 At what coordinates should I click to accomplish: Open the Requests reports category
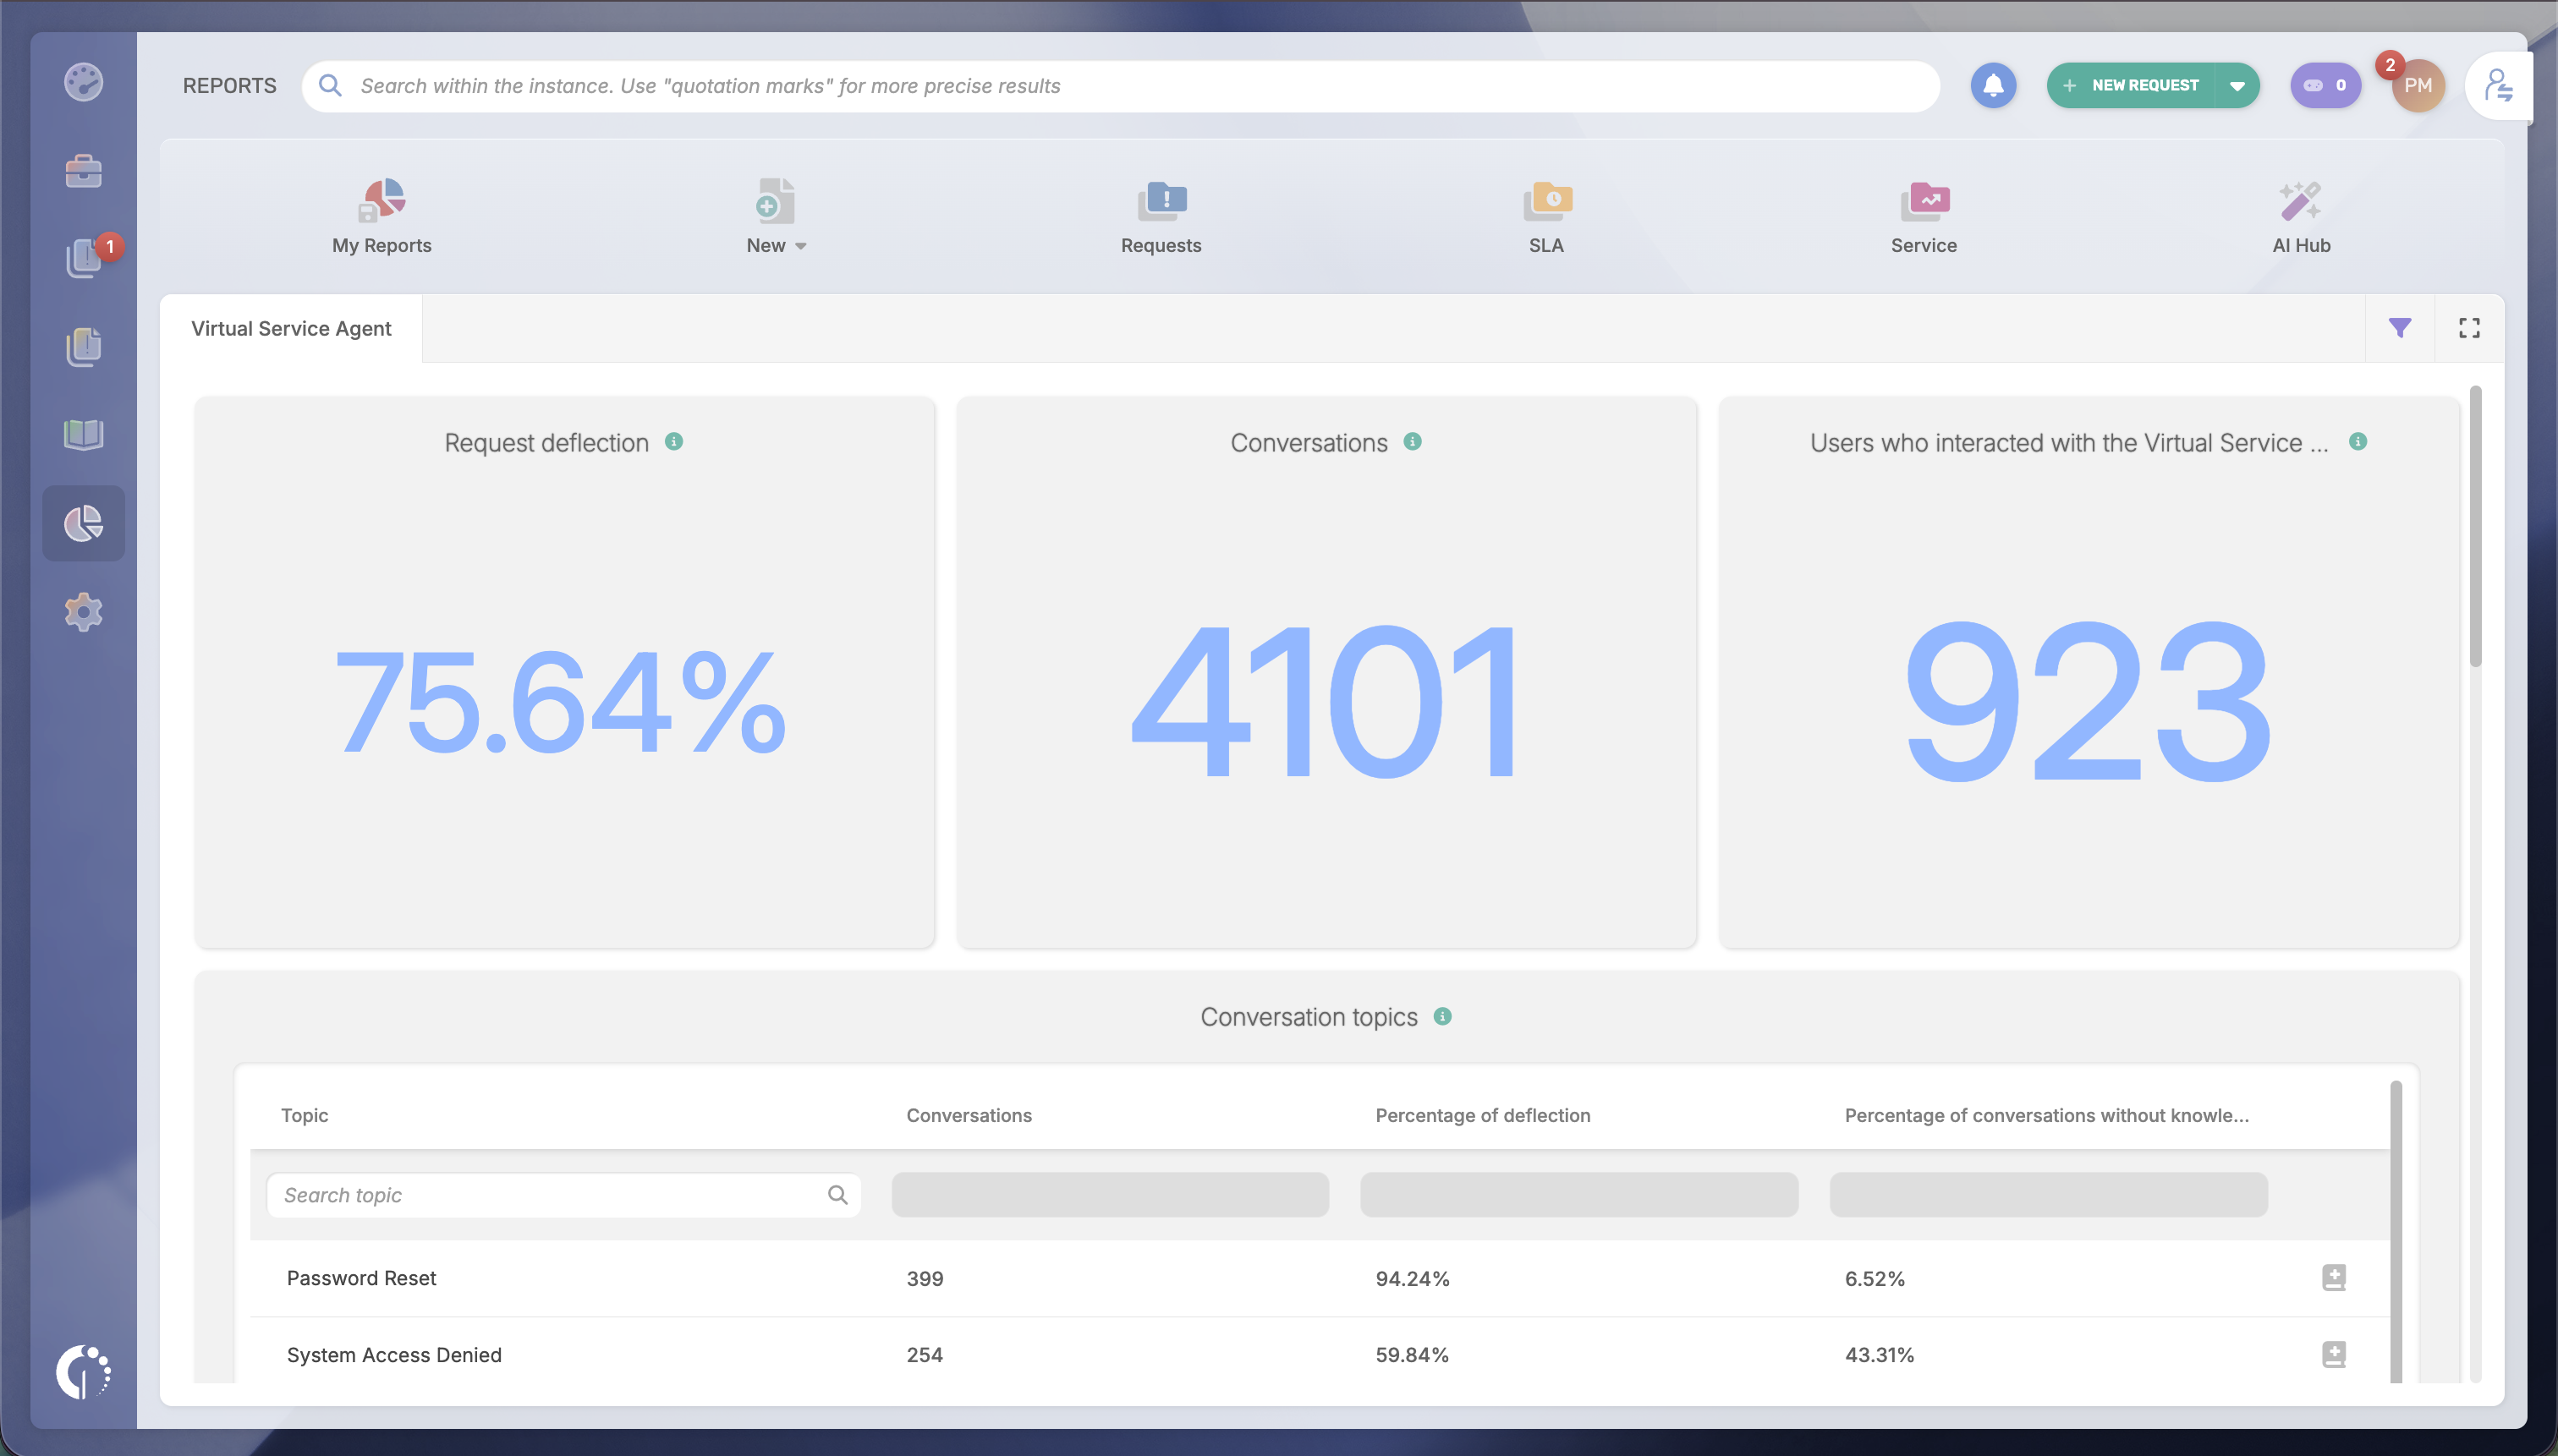(1161, 217)
